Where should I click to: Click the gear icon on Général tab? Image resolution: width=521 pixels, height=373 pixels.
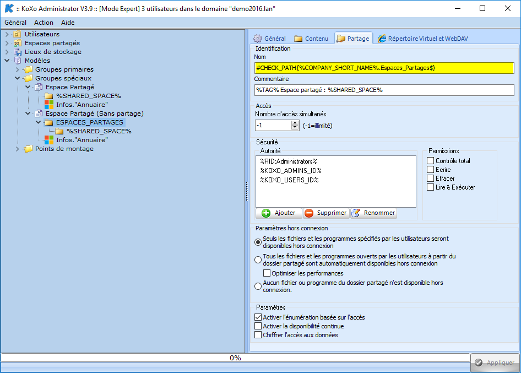coord(258,39)
